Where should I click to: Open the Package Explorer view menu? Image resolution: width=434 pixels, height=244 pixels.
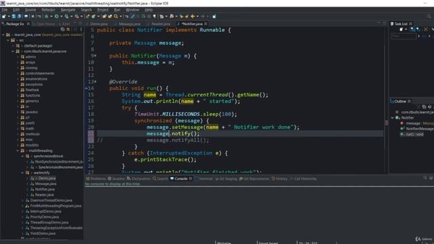pos(81,29)
